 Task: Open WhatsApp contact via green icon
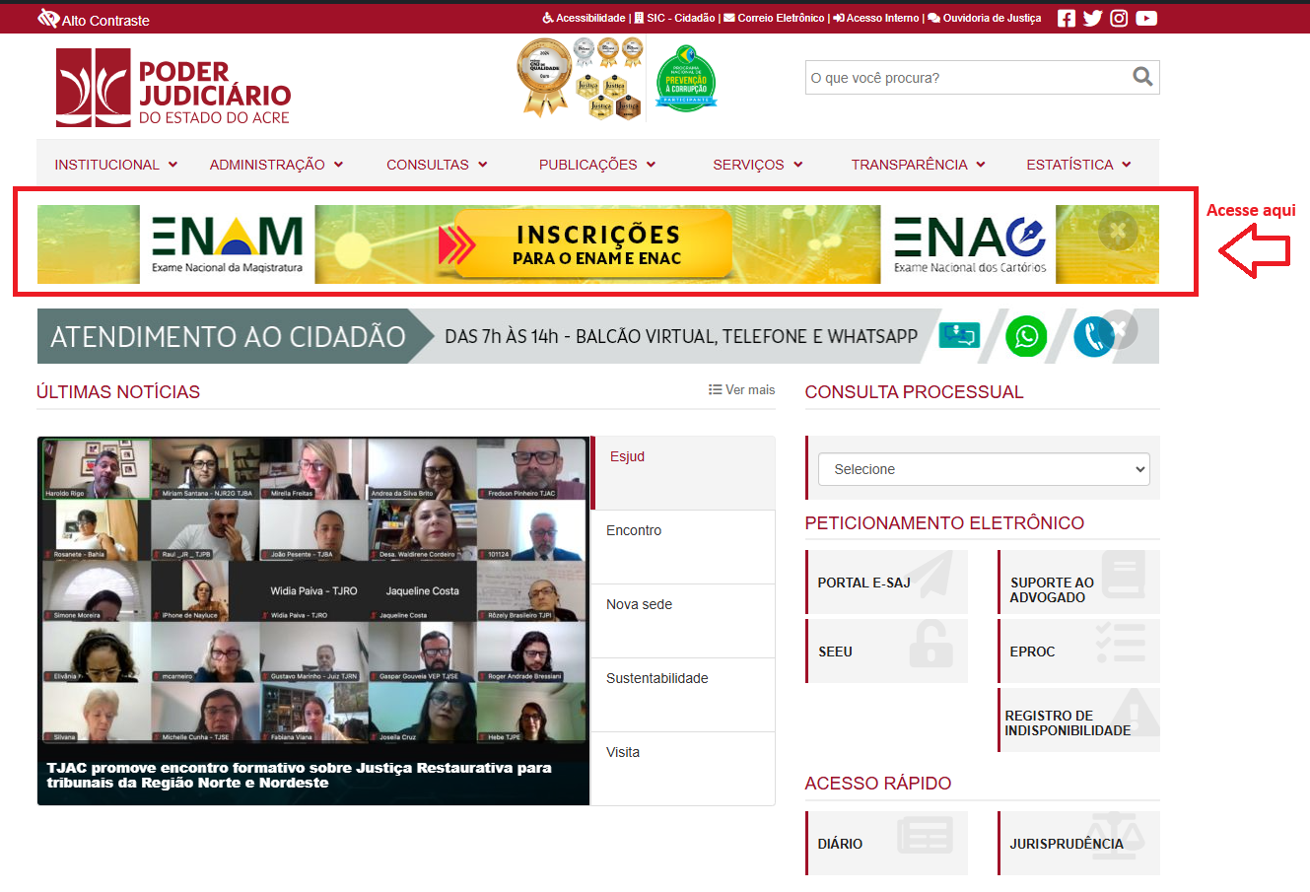coord(1026,336)
